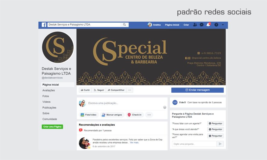Image resolution: width=267 pixels, height=160 pixels.
Task: Click the emoji icon in post composer
Action: [165, 107]
